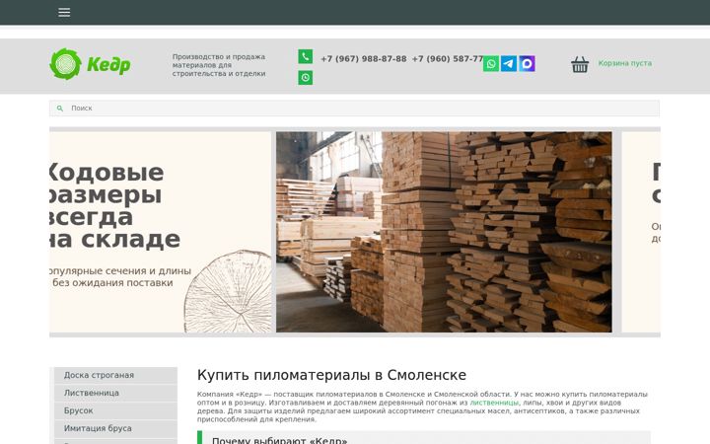Click the green phone icon
The image size is (710, 444).
305,56
